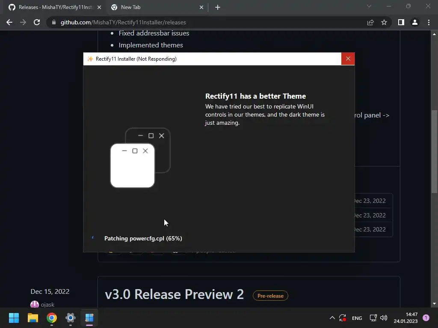The height and width of the screenshot is (328, 438).
Task: Click the Dec 15, 2022 release date
Action: pyautogui.click(x=50, y=291)
